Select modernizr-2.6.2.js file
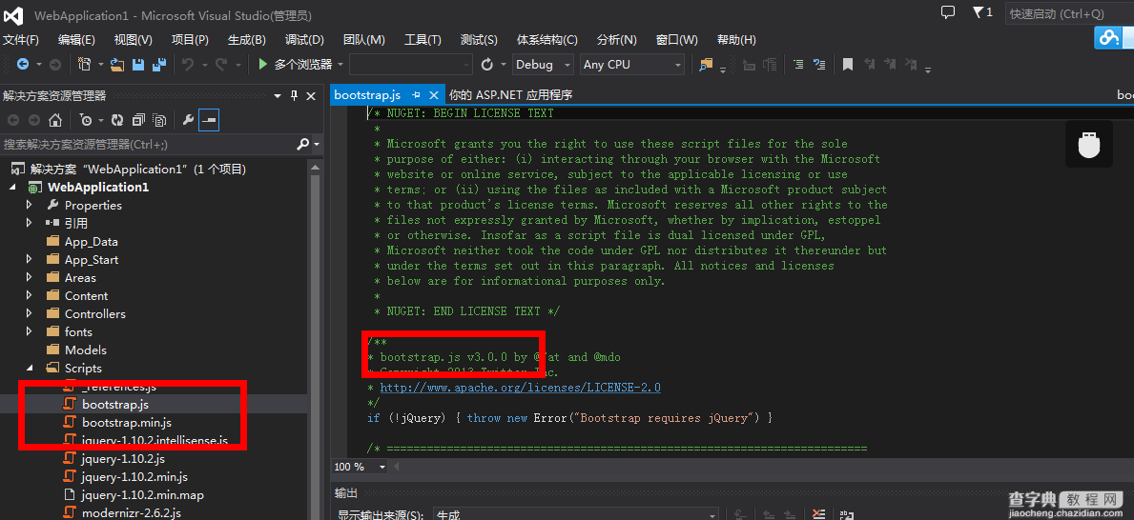The width and height of the screenshot is (1134, 520). point(131,512)
